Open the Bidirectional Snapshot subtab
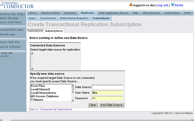The image size is (194, 121). (x=74, y=18)
